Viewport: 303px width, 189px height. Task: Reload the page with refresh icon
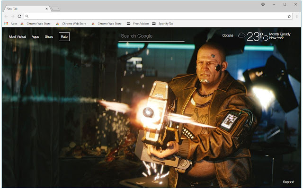19,17
